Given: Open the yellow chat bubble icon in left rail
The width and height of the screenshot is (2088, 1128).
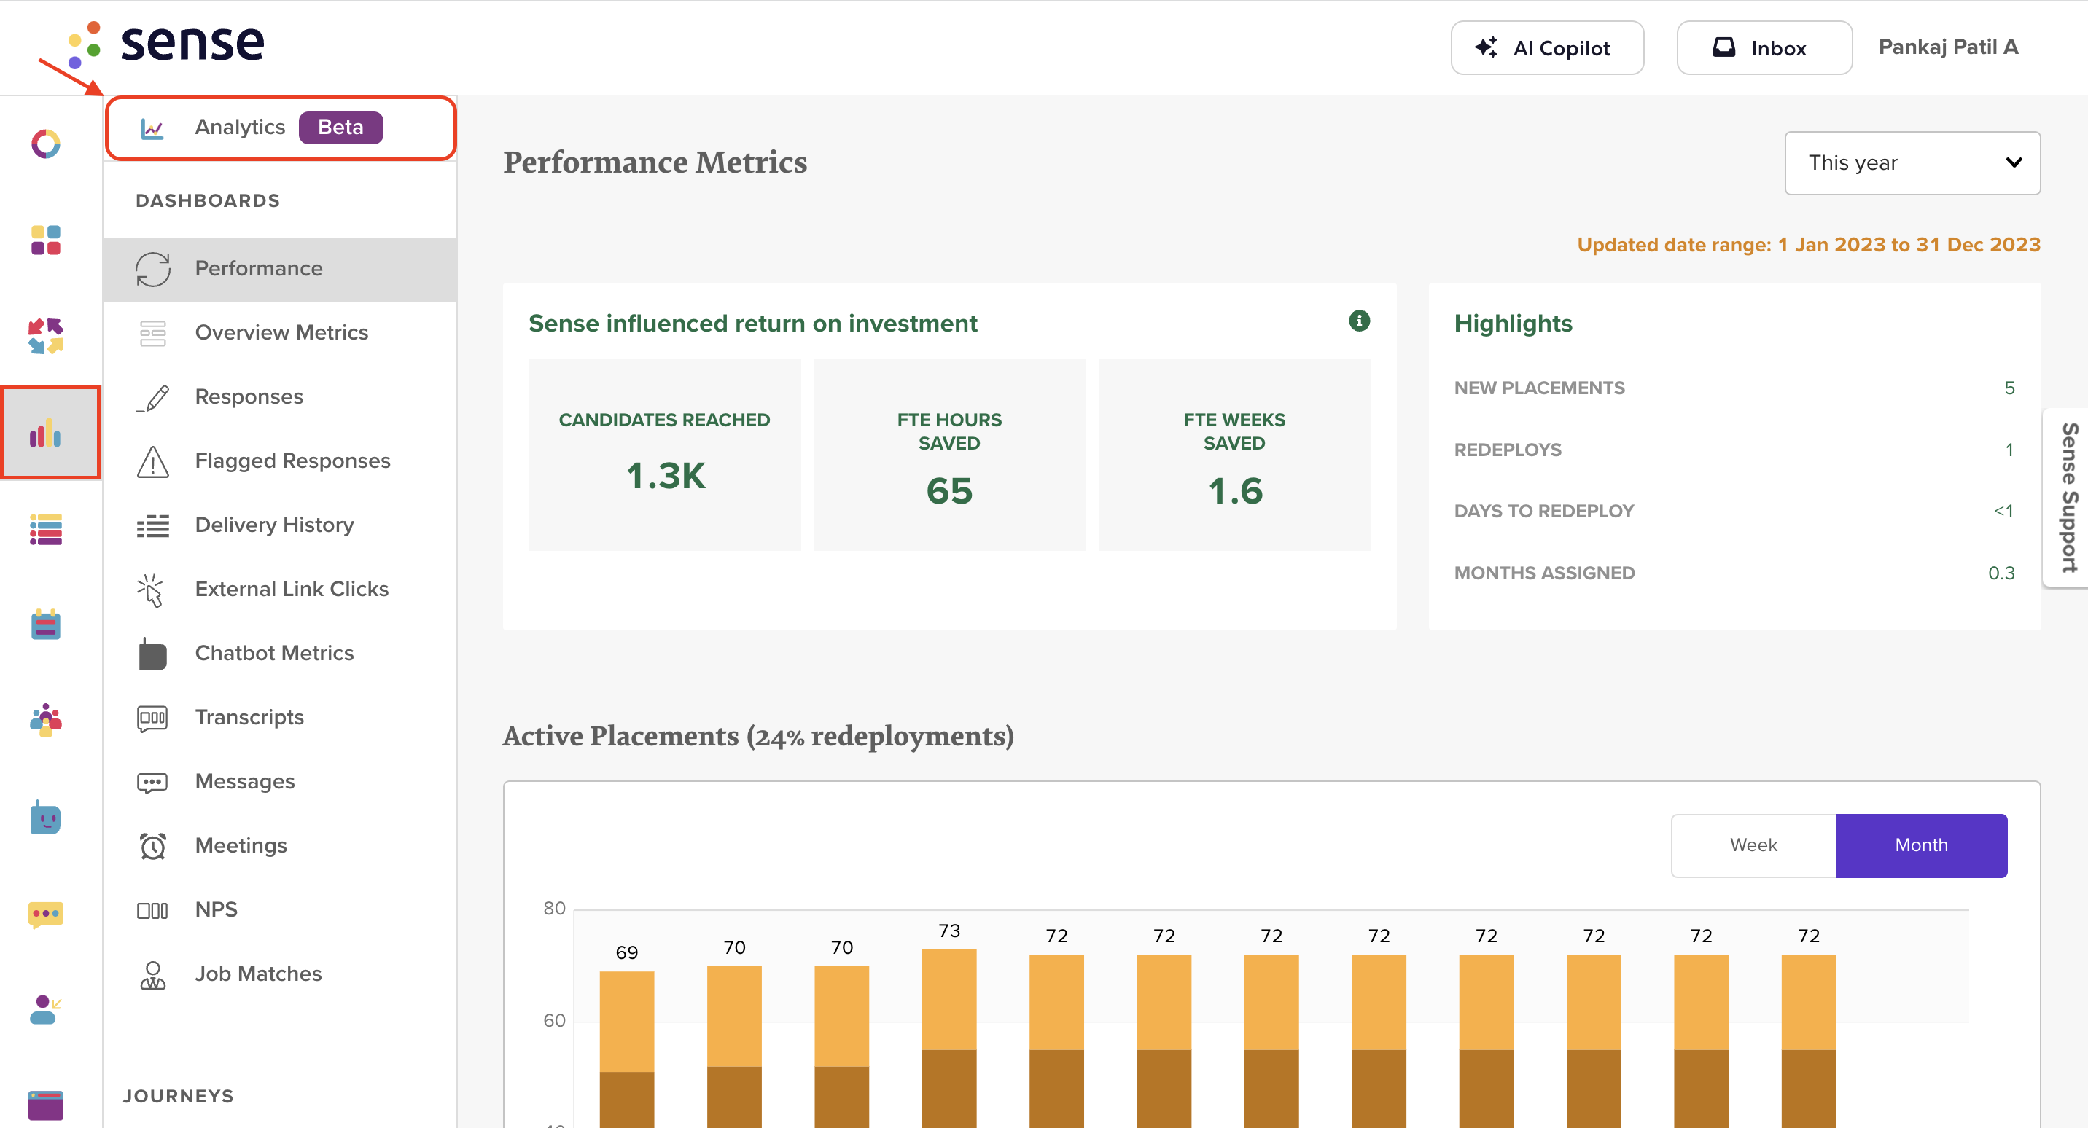Looking at the screenshot, I should pyautogui.click(x=46, y=914).
